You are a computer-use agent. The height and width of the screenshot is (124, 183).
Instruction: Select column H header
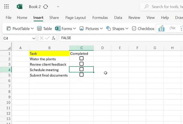pos(172,48)
